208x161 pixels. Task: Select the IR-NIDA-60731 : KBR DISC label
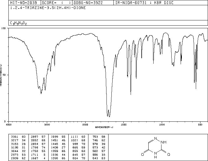[x=144, y=3]
